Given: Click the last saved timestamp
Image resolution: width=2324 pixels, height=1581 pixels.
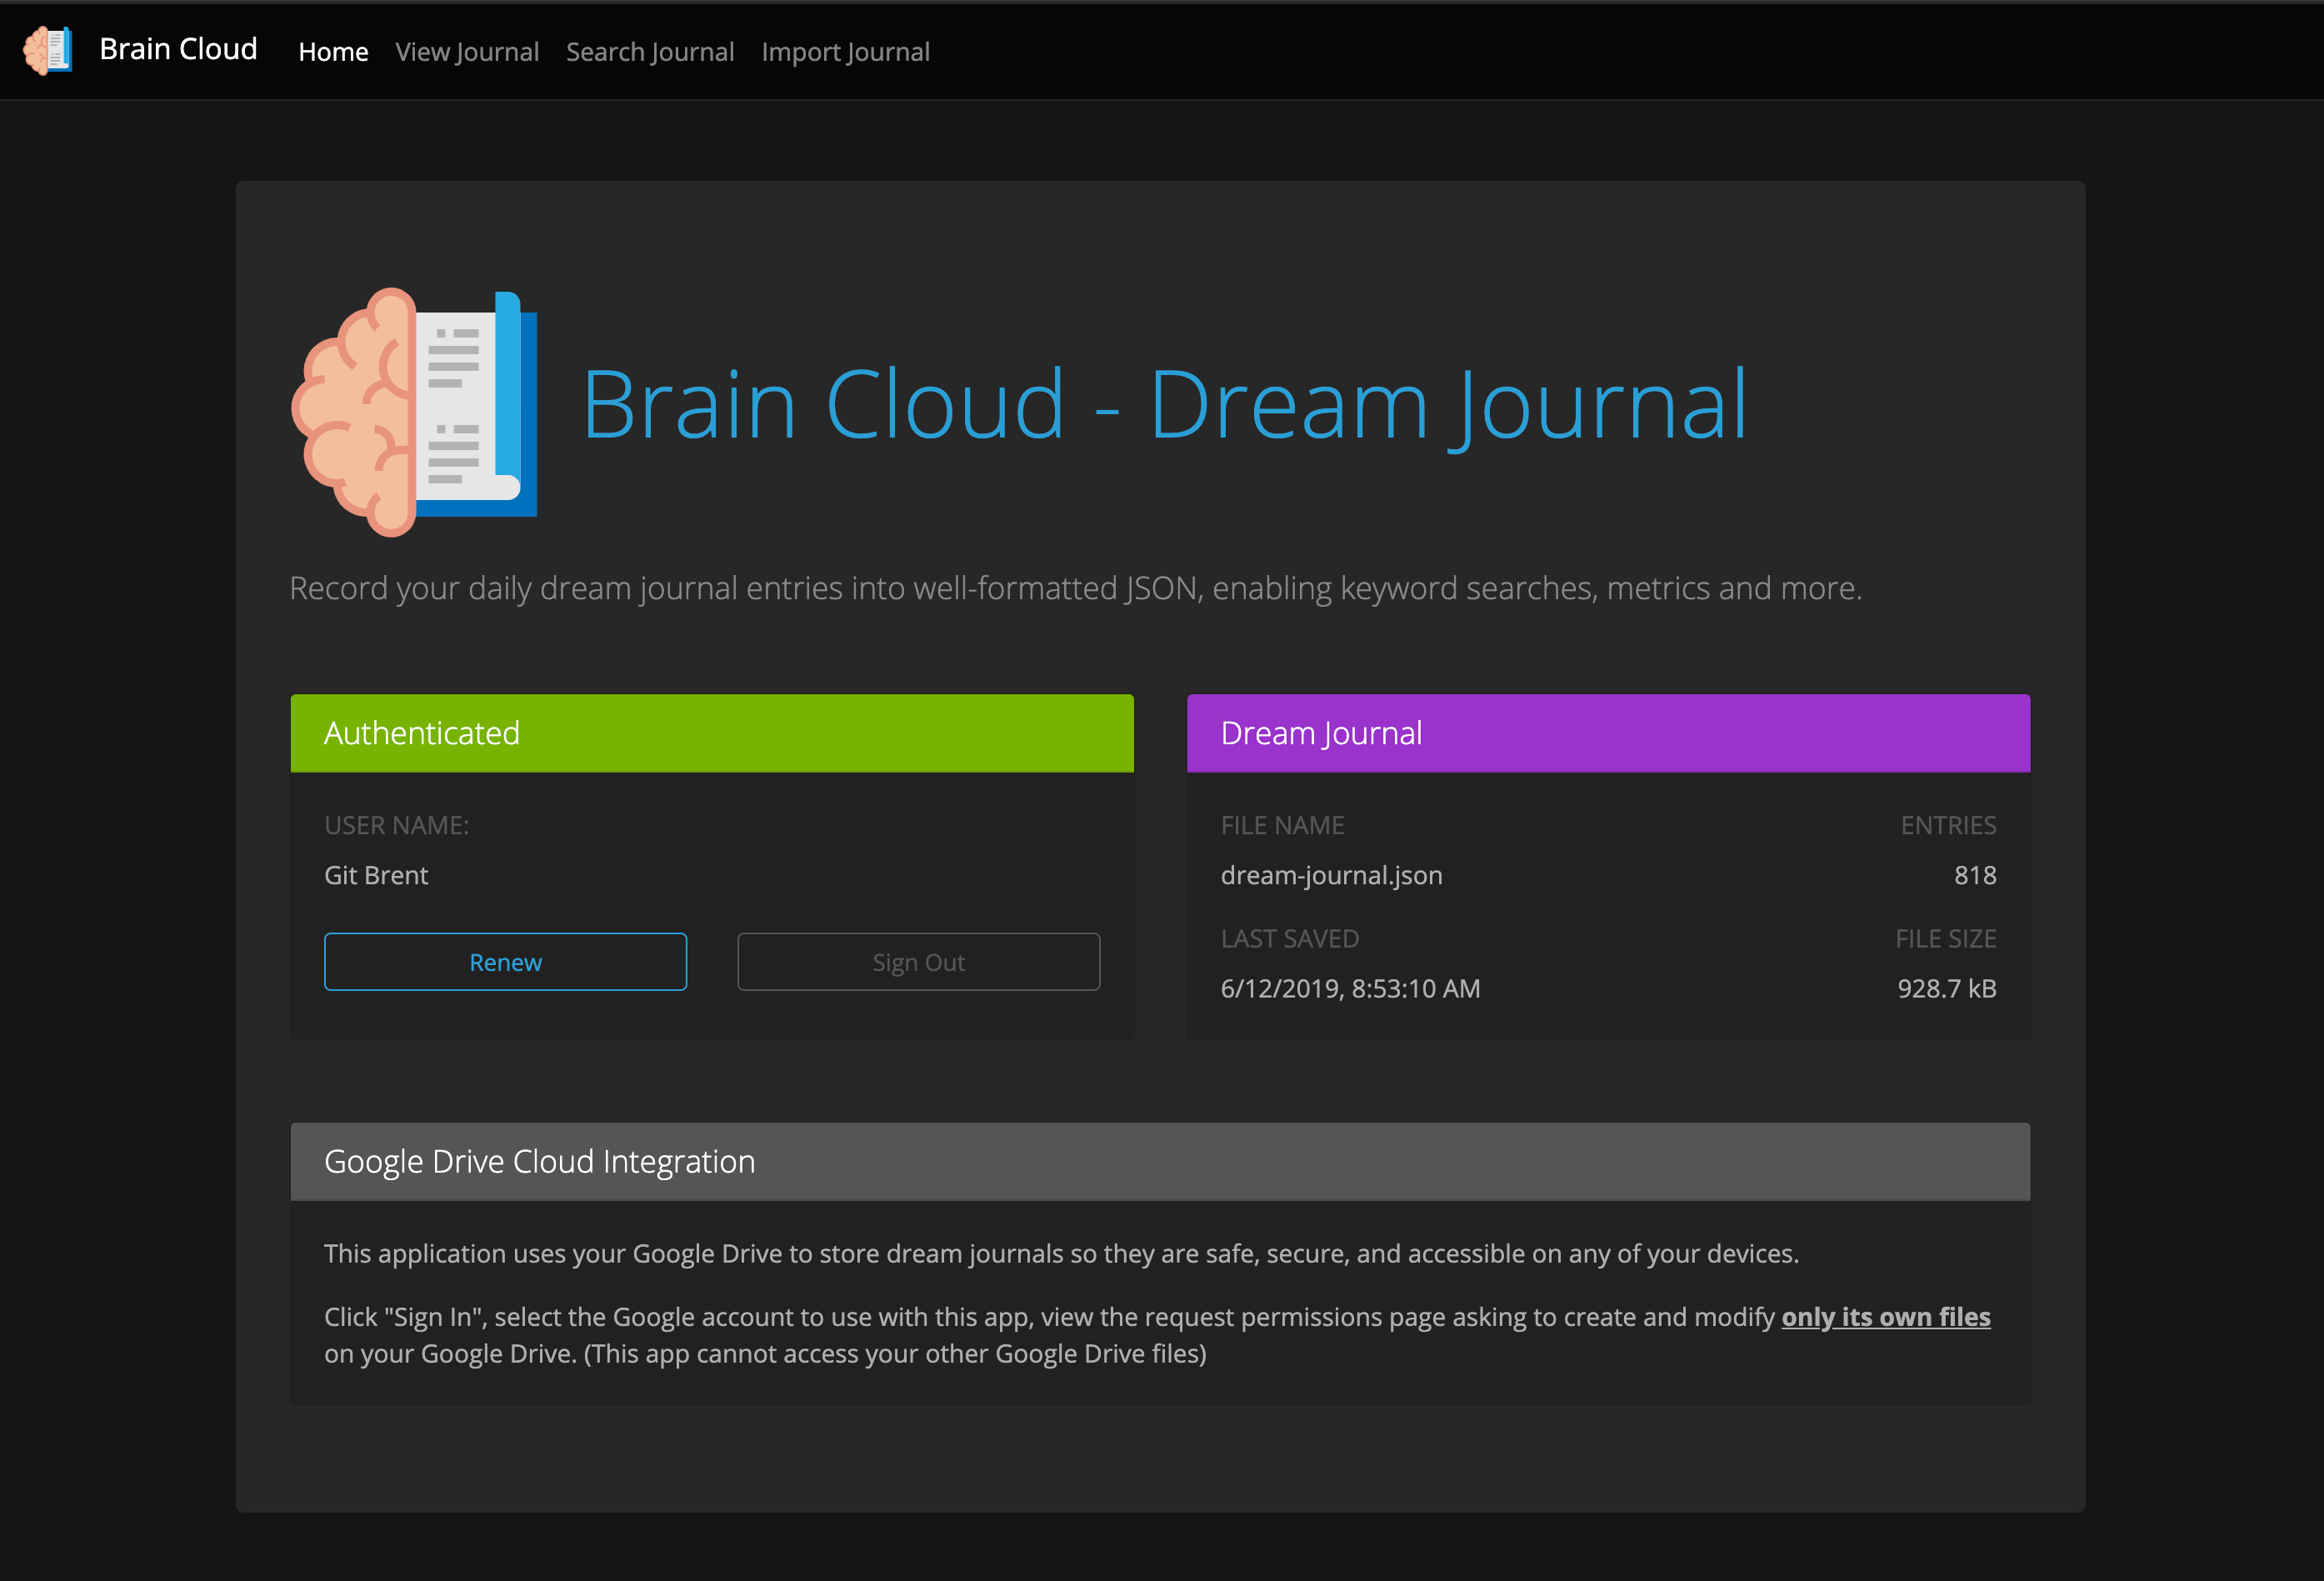Looking at the screenshot, I should click(x=1350, y=988).
